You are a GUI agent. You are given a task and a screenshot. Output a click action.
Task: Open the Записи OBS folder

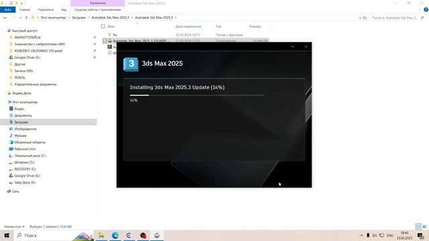tap(23, 71)
